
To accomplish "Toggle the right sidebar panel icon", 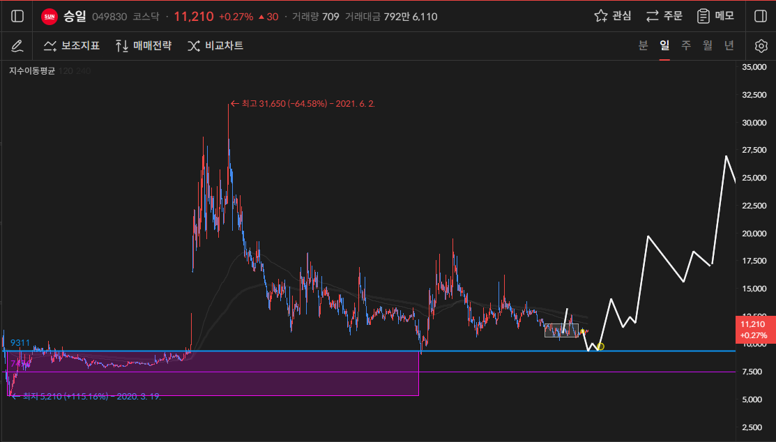I will pos(761,16).
